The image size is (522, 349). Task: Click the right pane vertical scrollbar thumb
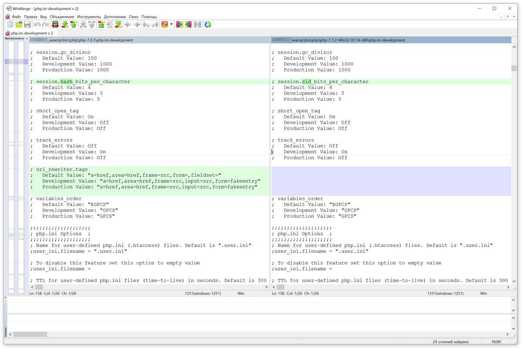(x=514, y=68)
